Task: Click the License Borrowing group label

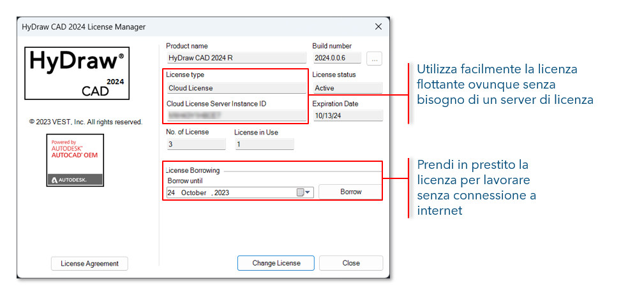Action: tap(193, 170)
